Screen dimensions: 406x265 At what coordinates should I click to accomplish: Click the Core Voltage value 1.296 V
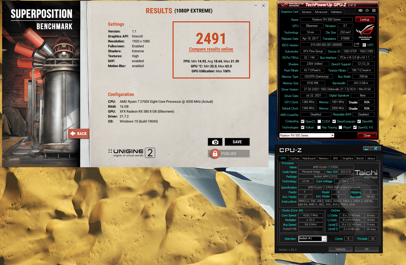(x=344, y=181)
